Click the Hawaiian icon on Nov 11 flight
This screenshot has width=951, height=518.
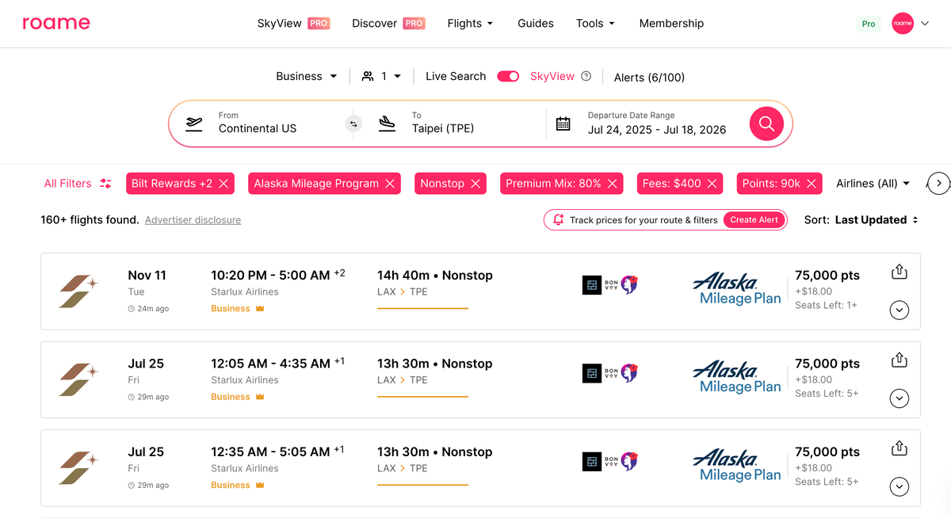(630, 285)
